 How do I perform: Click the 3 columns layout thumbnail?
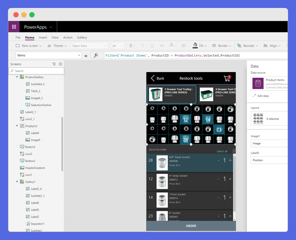click(x=258, y=118)
